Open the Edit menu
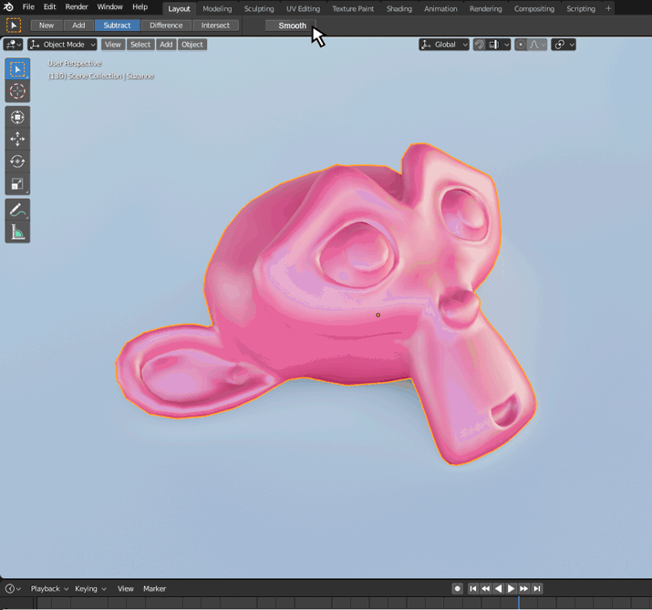Viewport: 652px width, 610px height. tap(49, 7)
